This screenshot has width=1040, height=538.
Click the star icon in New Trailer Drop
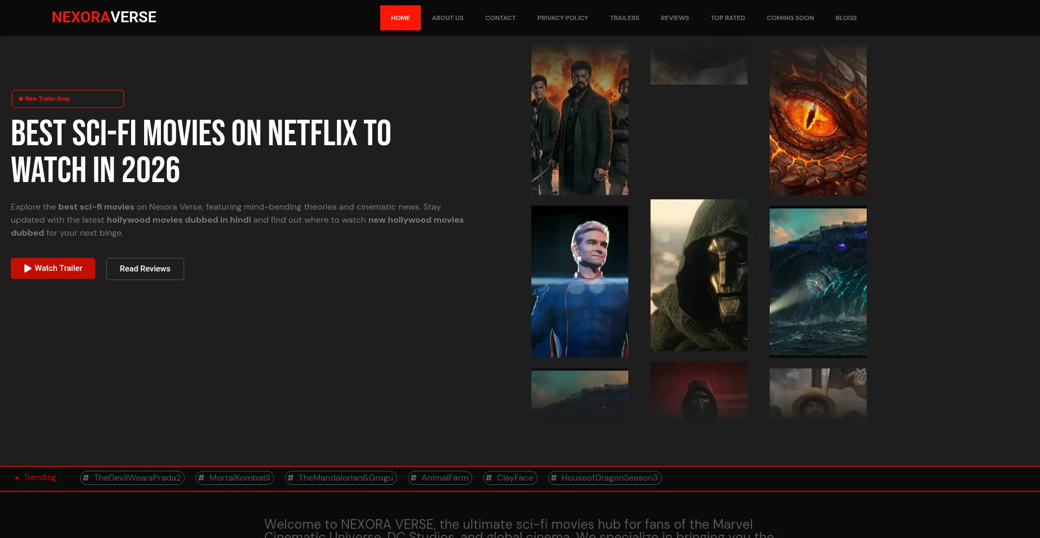[x=21, y=99]
